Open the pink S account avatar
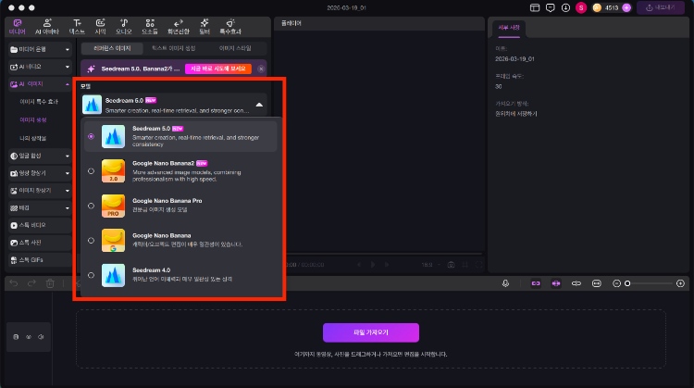This screenshot has width=694, height=388. tap(581, 7)
